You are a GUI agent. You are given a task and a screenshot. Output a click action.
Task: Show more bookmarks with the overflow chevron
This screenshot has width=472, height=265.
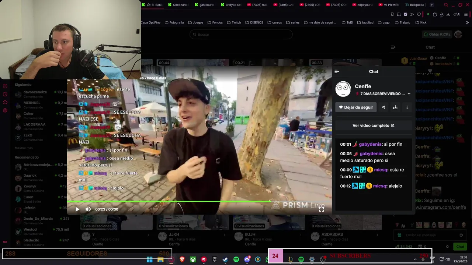[467, 22]
